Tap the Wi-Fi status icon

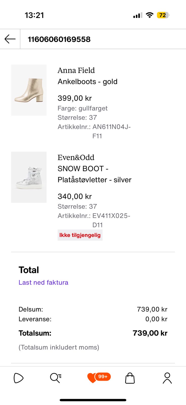tap(150, 15)
